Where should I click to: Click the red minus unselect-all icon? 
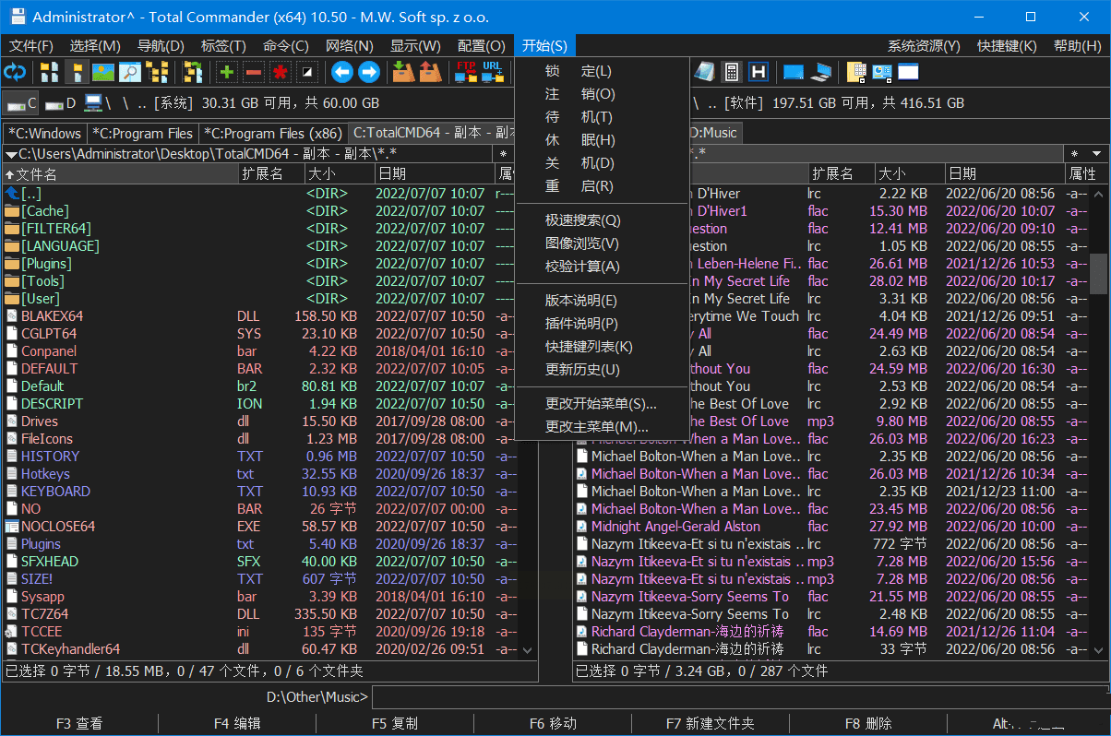coord(253,72)
